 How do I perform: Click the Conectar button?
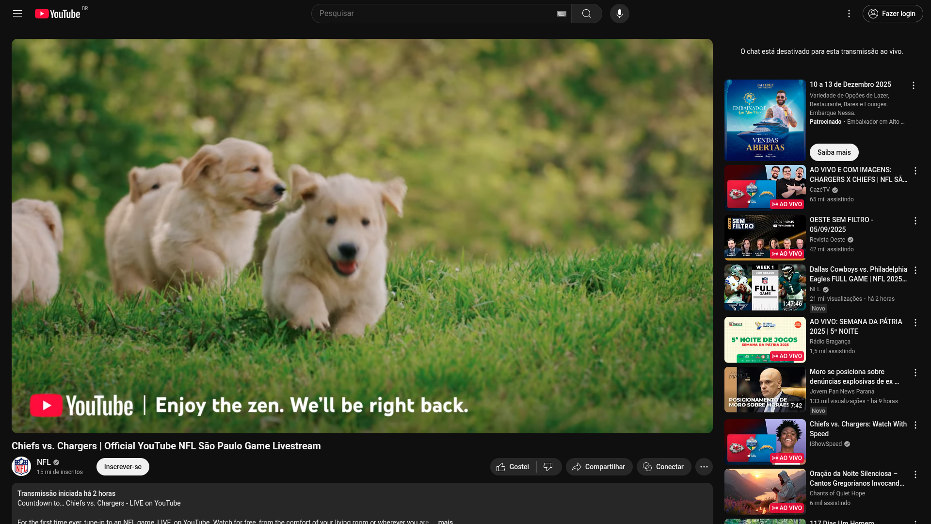coord(664,467)
